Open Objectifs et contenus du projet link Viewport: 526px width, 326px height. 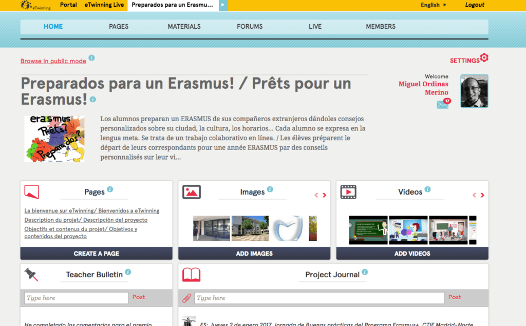click(x=81, y=233)
